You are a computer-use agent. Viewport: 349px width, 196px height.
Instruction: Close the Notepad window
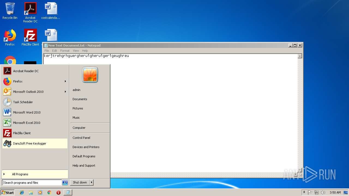pyautogui.click(x=300, y=45)
